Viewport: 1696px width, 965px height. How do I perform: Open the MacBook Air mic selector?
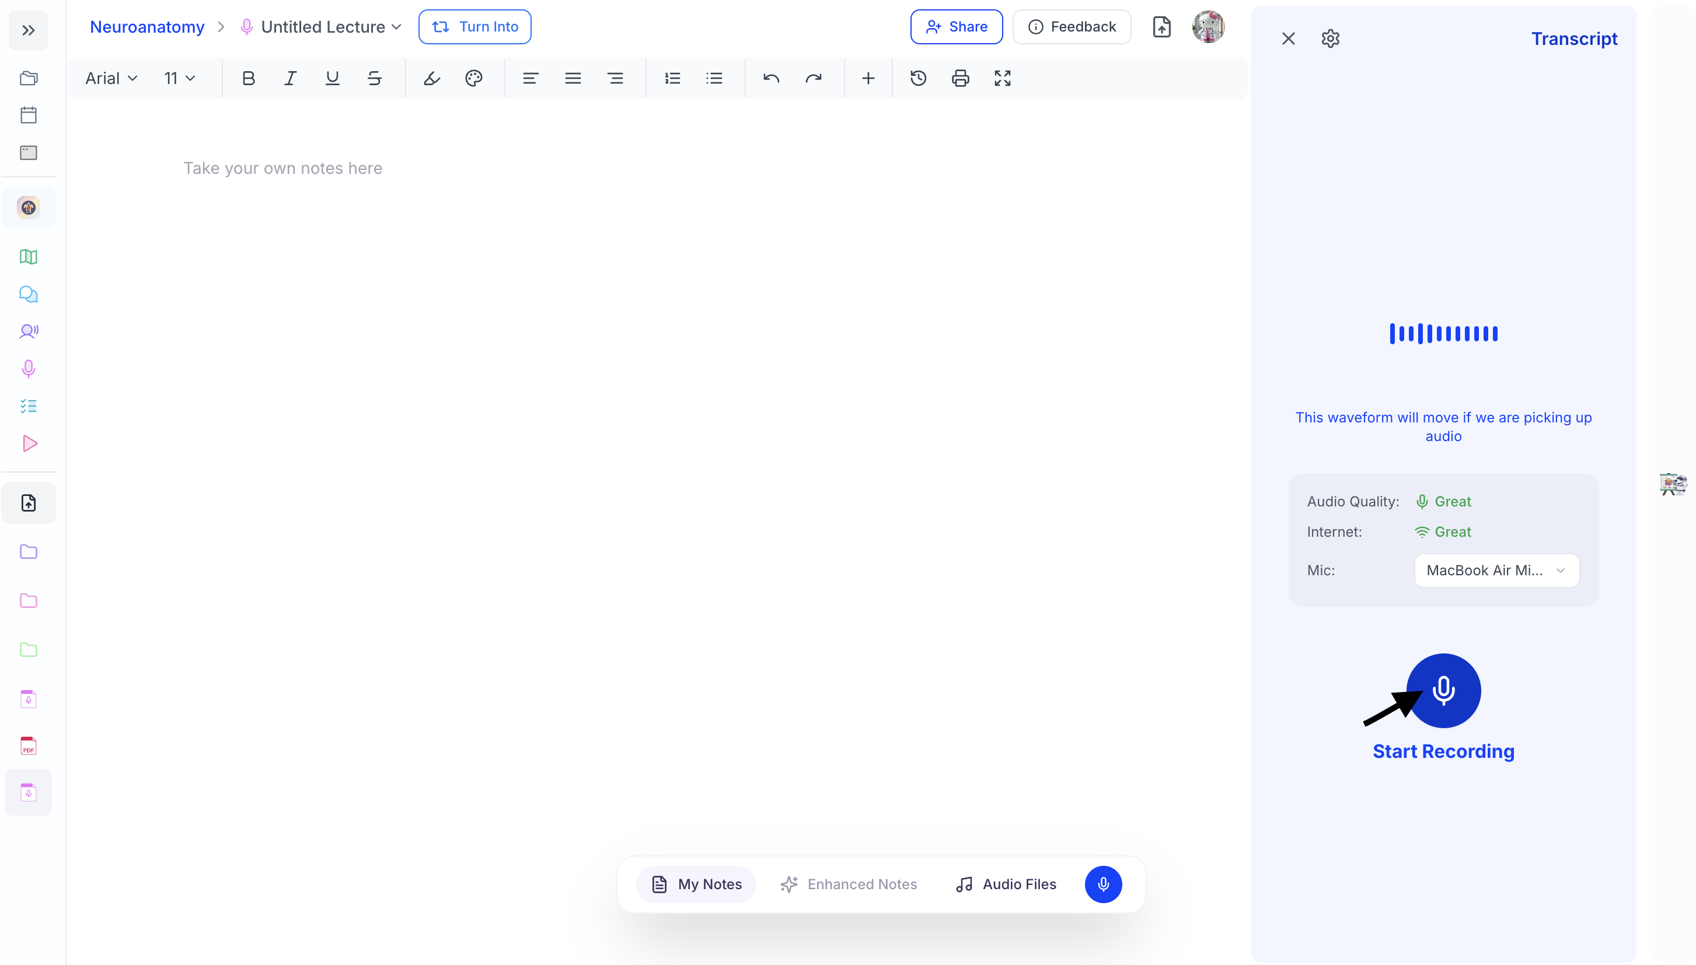click(x=1496, y=571)
